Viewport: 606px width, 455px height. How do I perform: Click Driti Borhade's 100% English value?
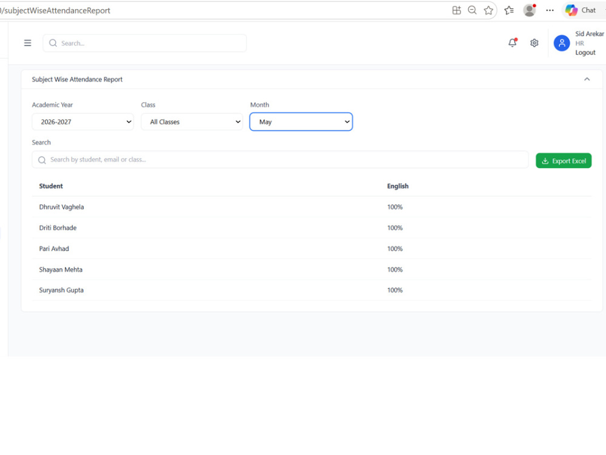pyautogui.click(x=395, y=228)
